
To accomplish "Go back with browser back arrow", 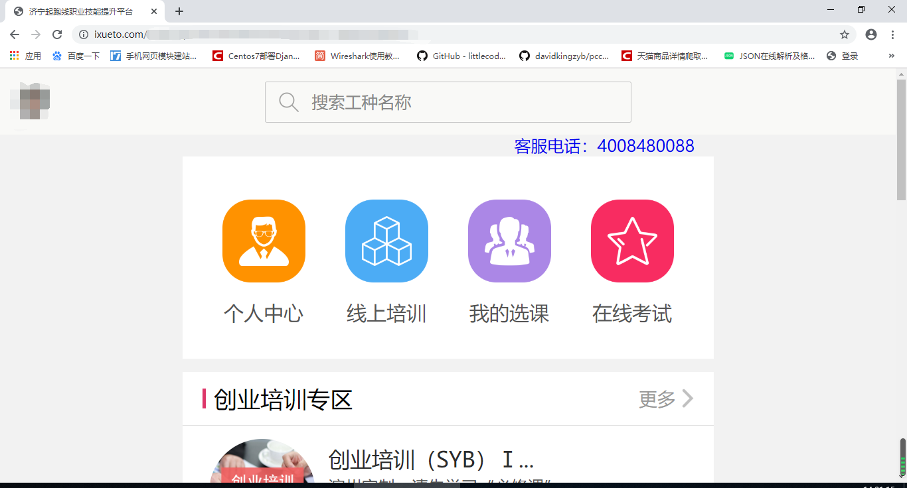I will point(15,34).
